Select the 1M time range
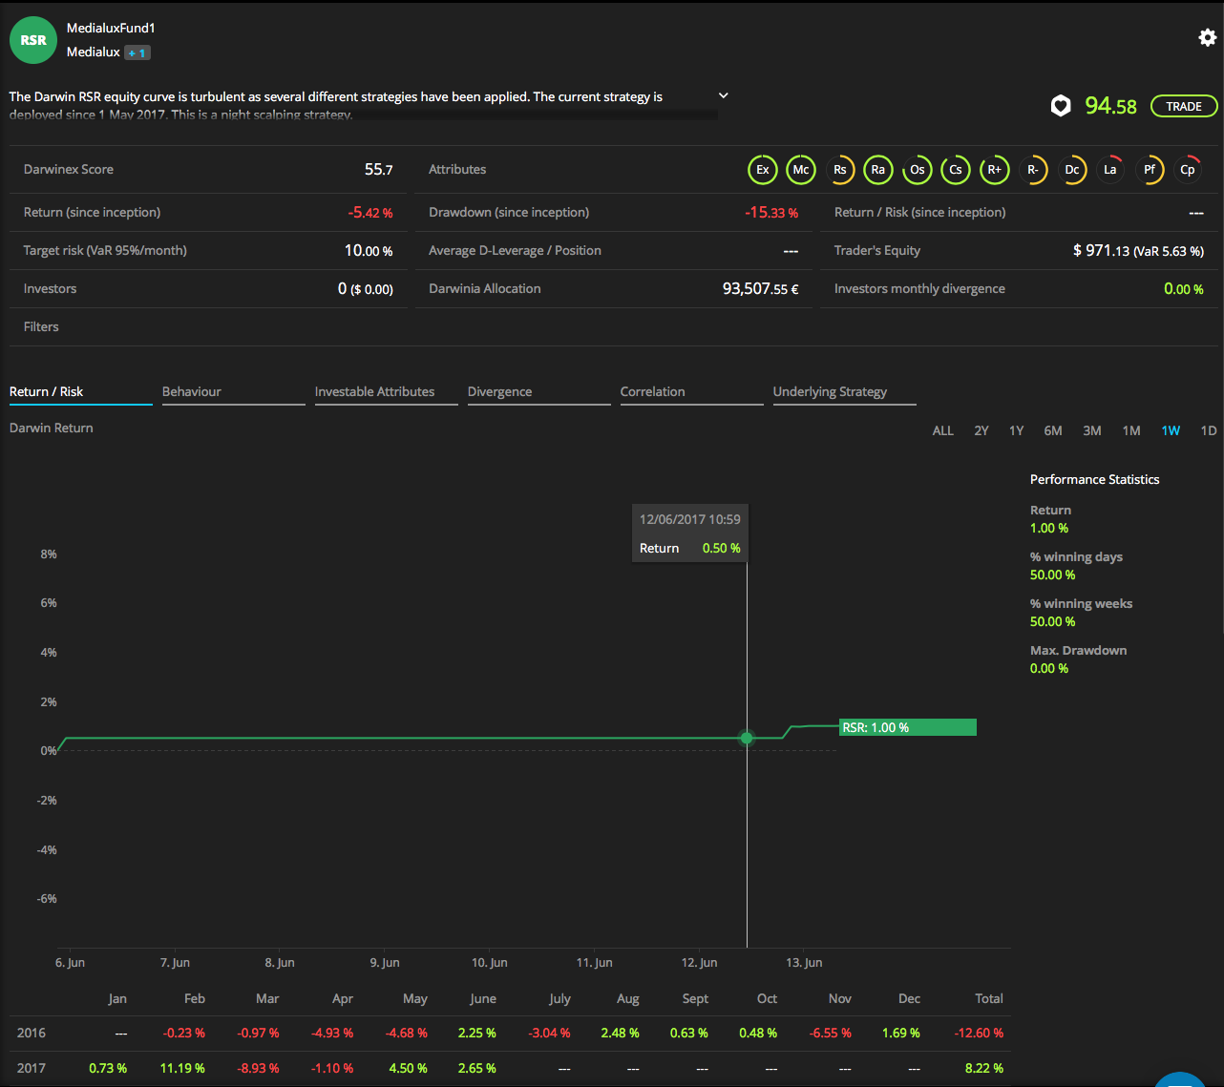1224x1087 pixels. pos(1131,430)
